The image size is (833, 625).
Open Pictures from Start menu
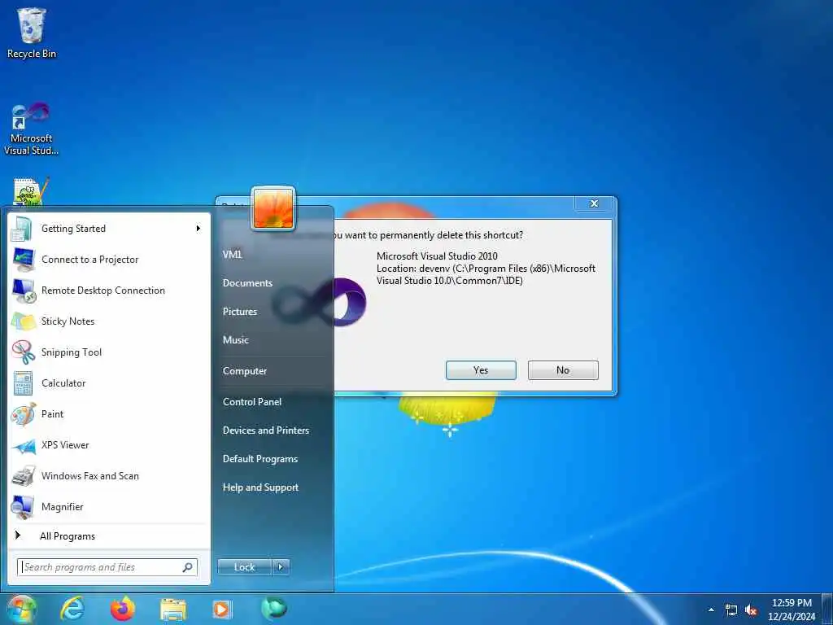pos(240,312)
